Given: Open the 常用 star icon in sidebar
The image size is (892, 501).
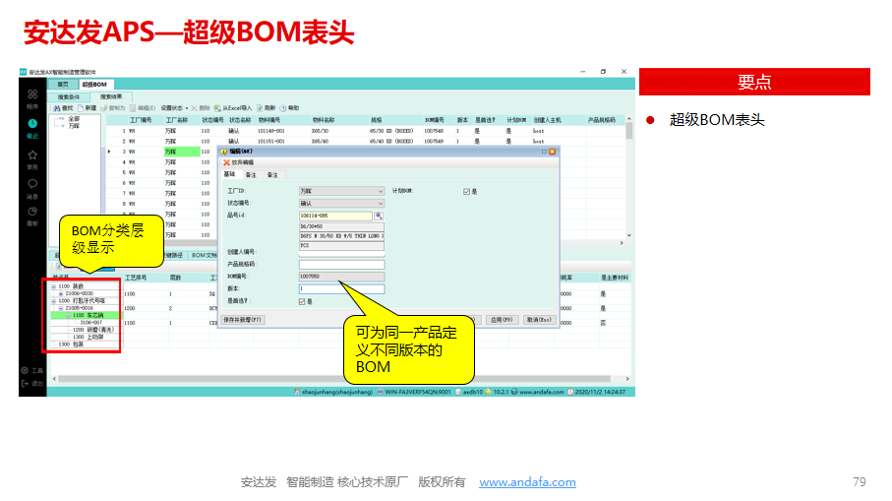Looking at the screenshot, I should click(32, 155).
